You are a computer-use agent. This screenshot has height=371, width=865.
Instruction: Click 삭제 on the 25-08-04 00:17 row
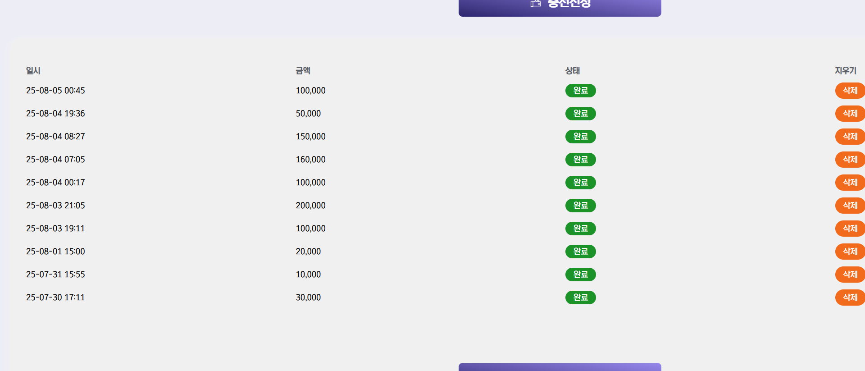click(850, 183)
